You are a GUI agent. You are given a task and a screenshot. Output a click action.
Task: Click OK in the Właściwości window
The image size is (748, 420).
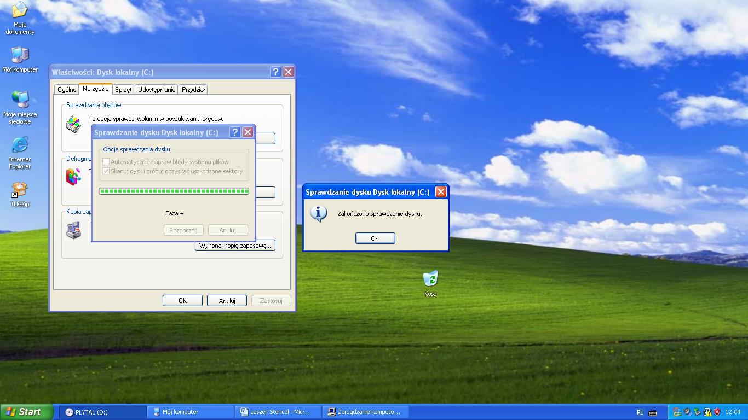(x=183, y=300)
